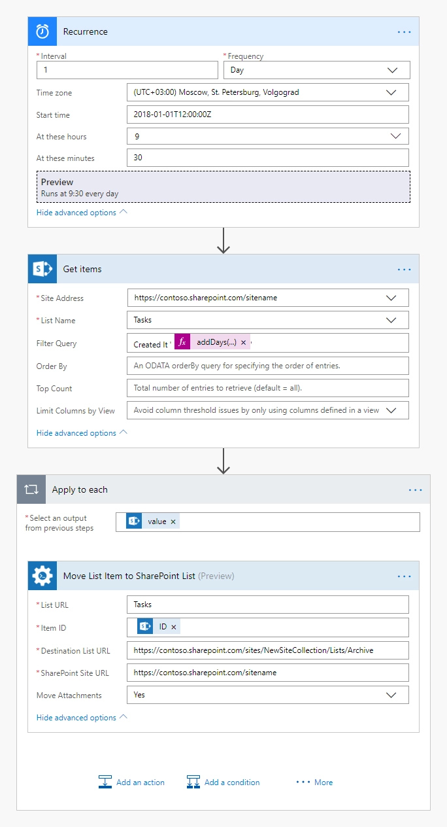Click the Recurrence alarm clock icon
The image size is (447, 827).
[42, 31]
